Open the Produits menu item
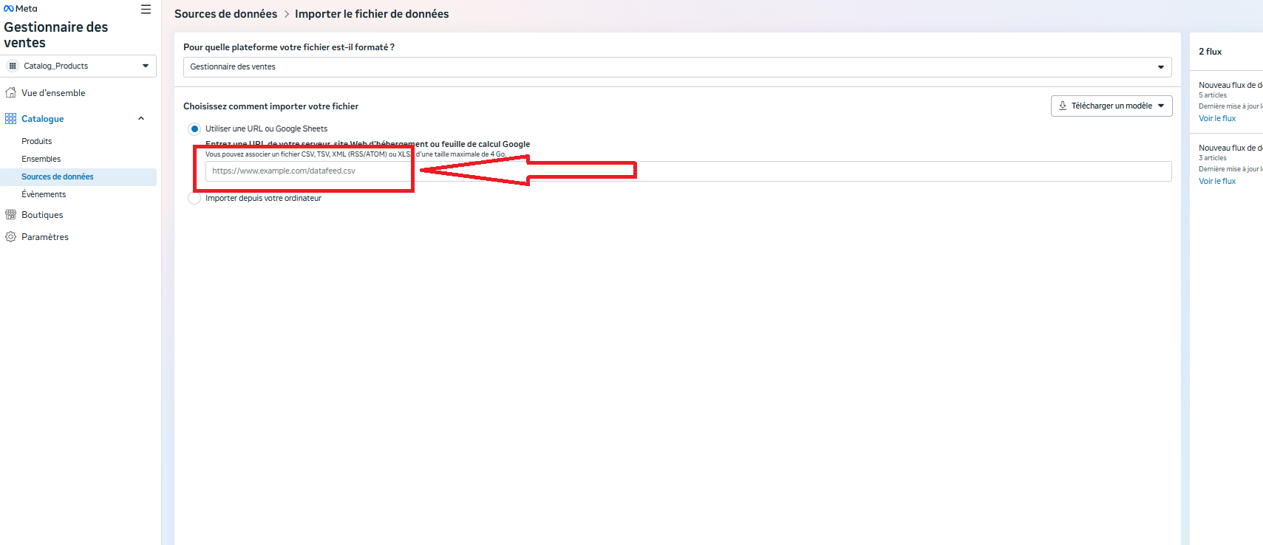Image resolution: width=1263 pixels, height=545 pixels. tap(37, 141)
